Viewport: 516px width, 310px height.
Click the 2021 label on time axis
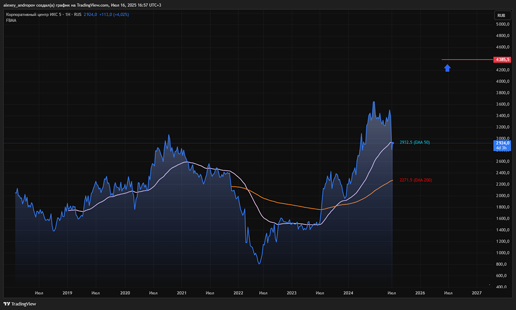181,293
